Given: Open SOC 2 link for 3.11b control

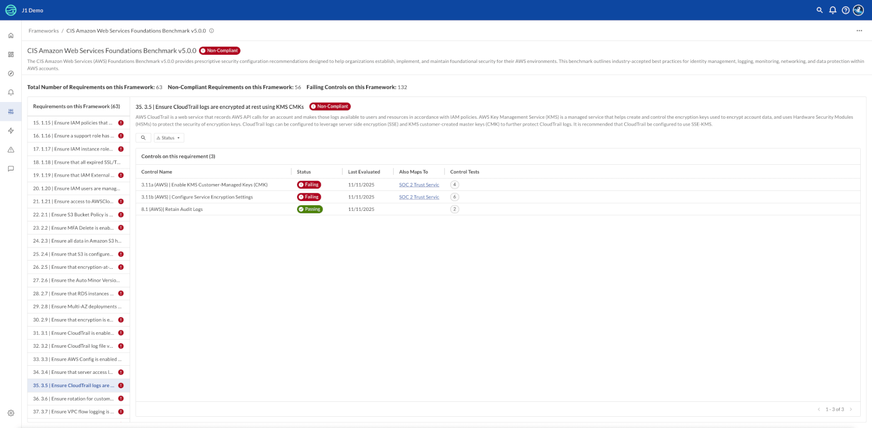Looking at the screenshot, I should (x=419, y=197).
